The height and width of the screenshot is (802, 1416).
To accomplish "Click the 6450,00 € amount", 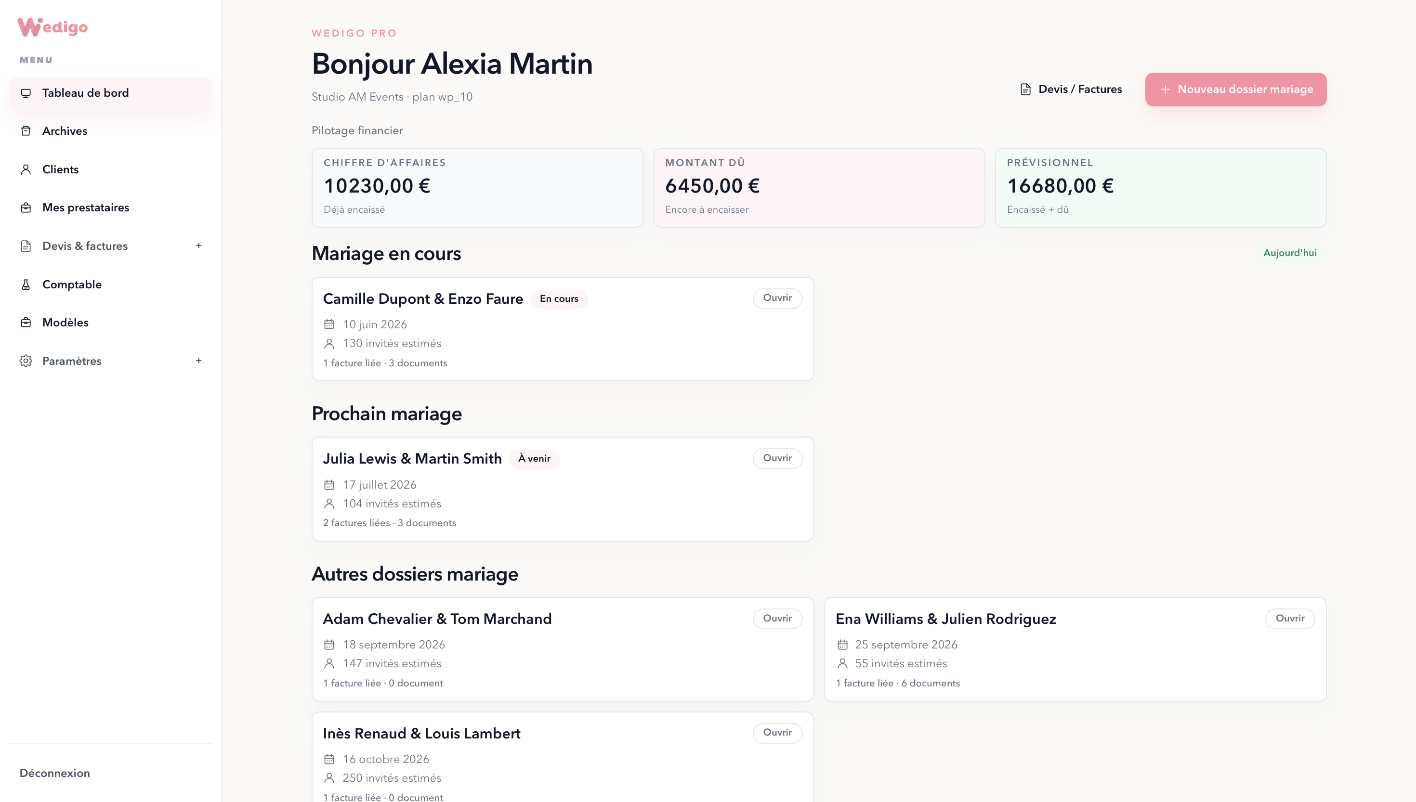I will pos(712,186).
